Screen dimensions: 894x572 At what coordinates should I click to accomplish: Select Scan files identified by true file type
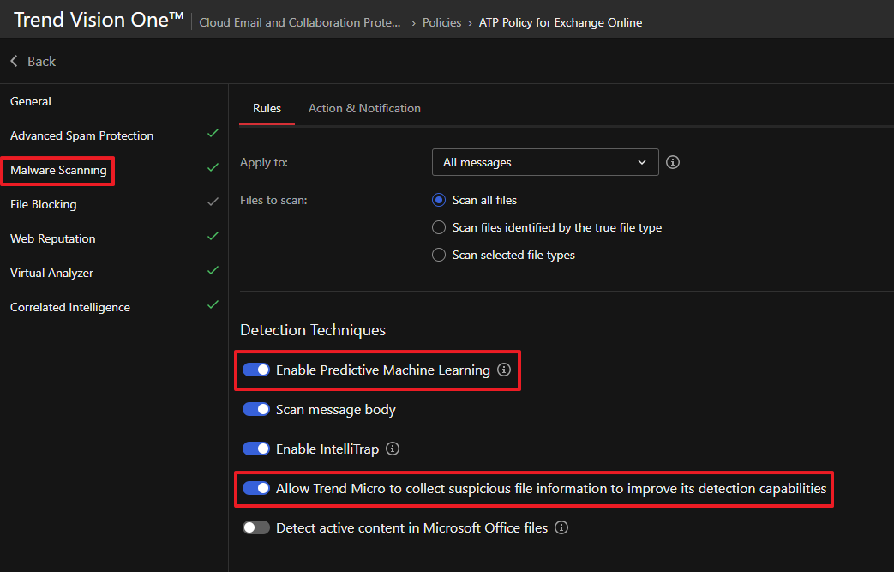click(x=439, y=227)
